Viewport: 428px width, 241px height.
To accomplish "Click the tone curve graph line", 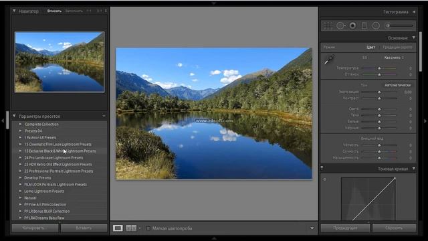I will pyautogui.click(x=374, y=199).
